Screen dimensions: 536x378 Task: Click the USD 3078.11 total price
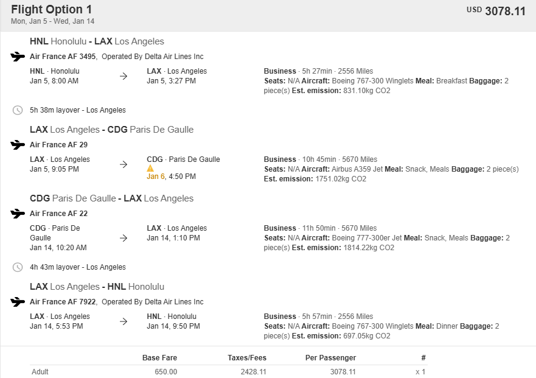[496, 11]
